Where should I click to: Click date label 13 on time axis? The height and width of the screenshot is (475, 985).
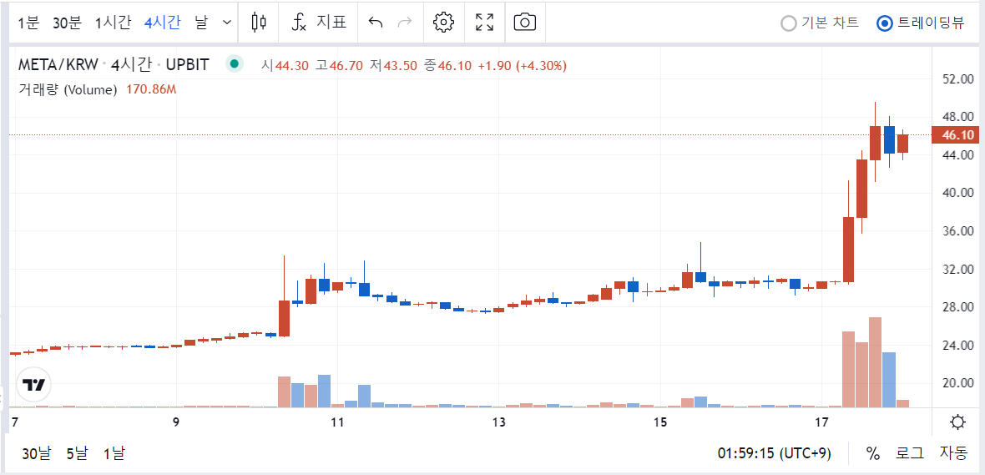click(x=499, y=422)
